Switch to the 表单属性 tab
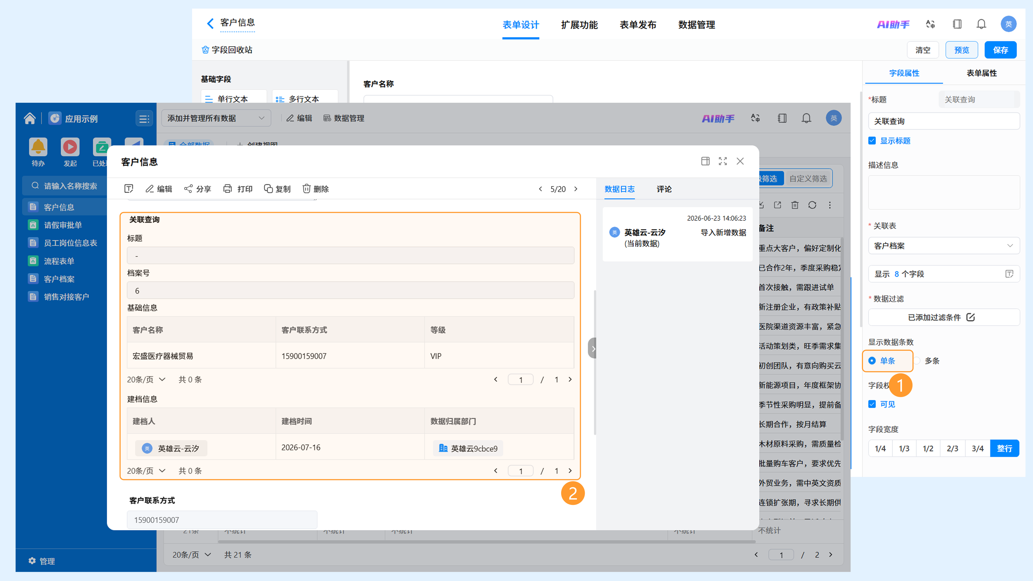The height and width of the screenshot is (581, 1033). point(981,73)
